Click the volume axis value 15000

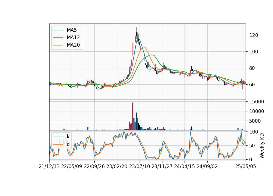point(257,102)
